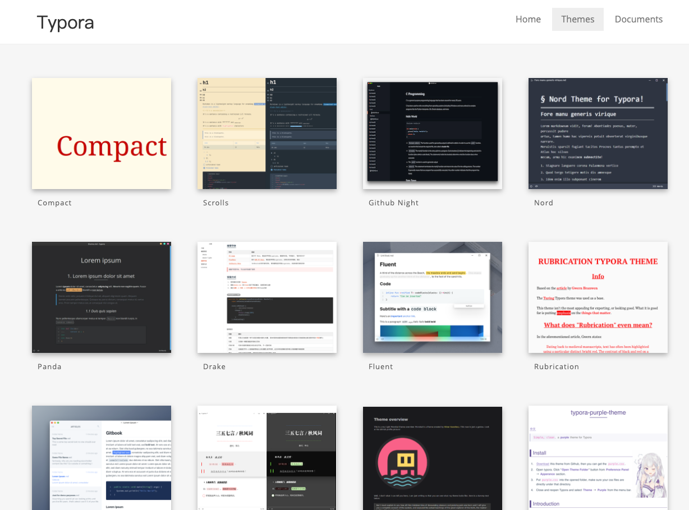
Task: Select the Themes navigation item
Action: click(x=577, y=19)
